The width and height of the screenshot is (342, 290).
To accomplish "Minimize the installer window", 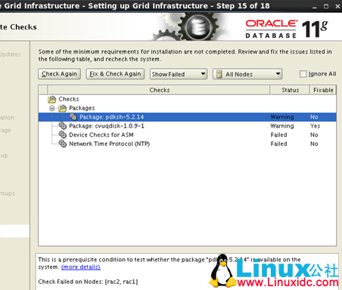I will click(314, 7).
